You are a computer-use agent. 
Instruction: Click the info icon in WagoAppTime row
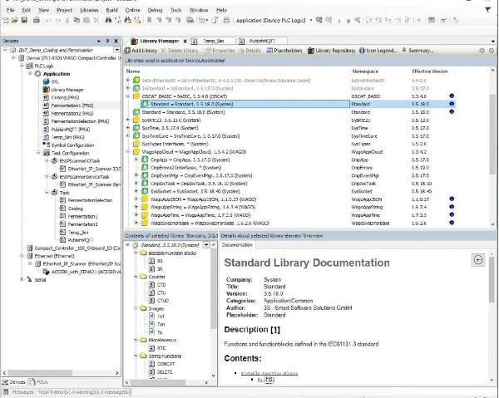coord(452,215)
